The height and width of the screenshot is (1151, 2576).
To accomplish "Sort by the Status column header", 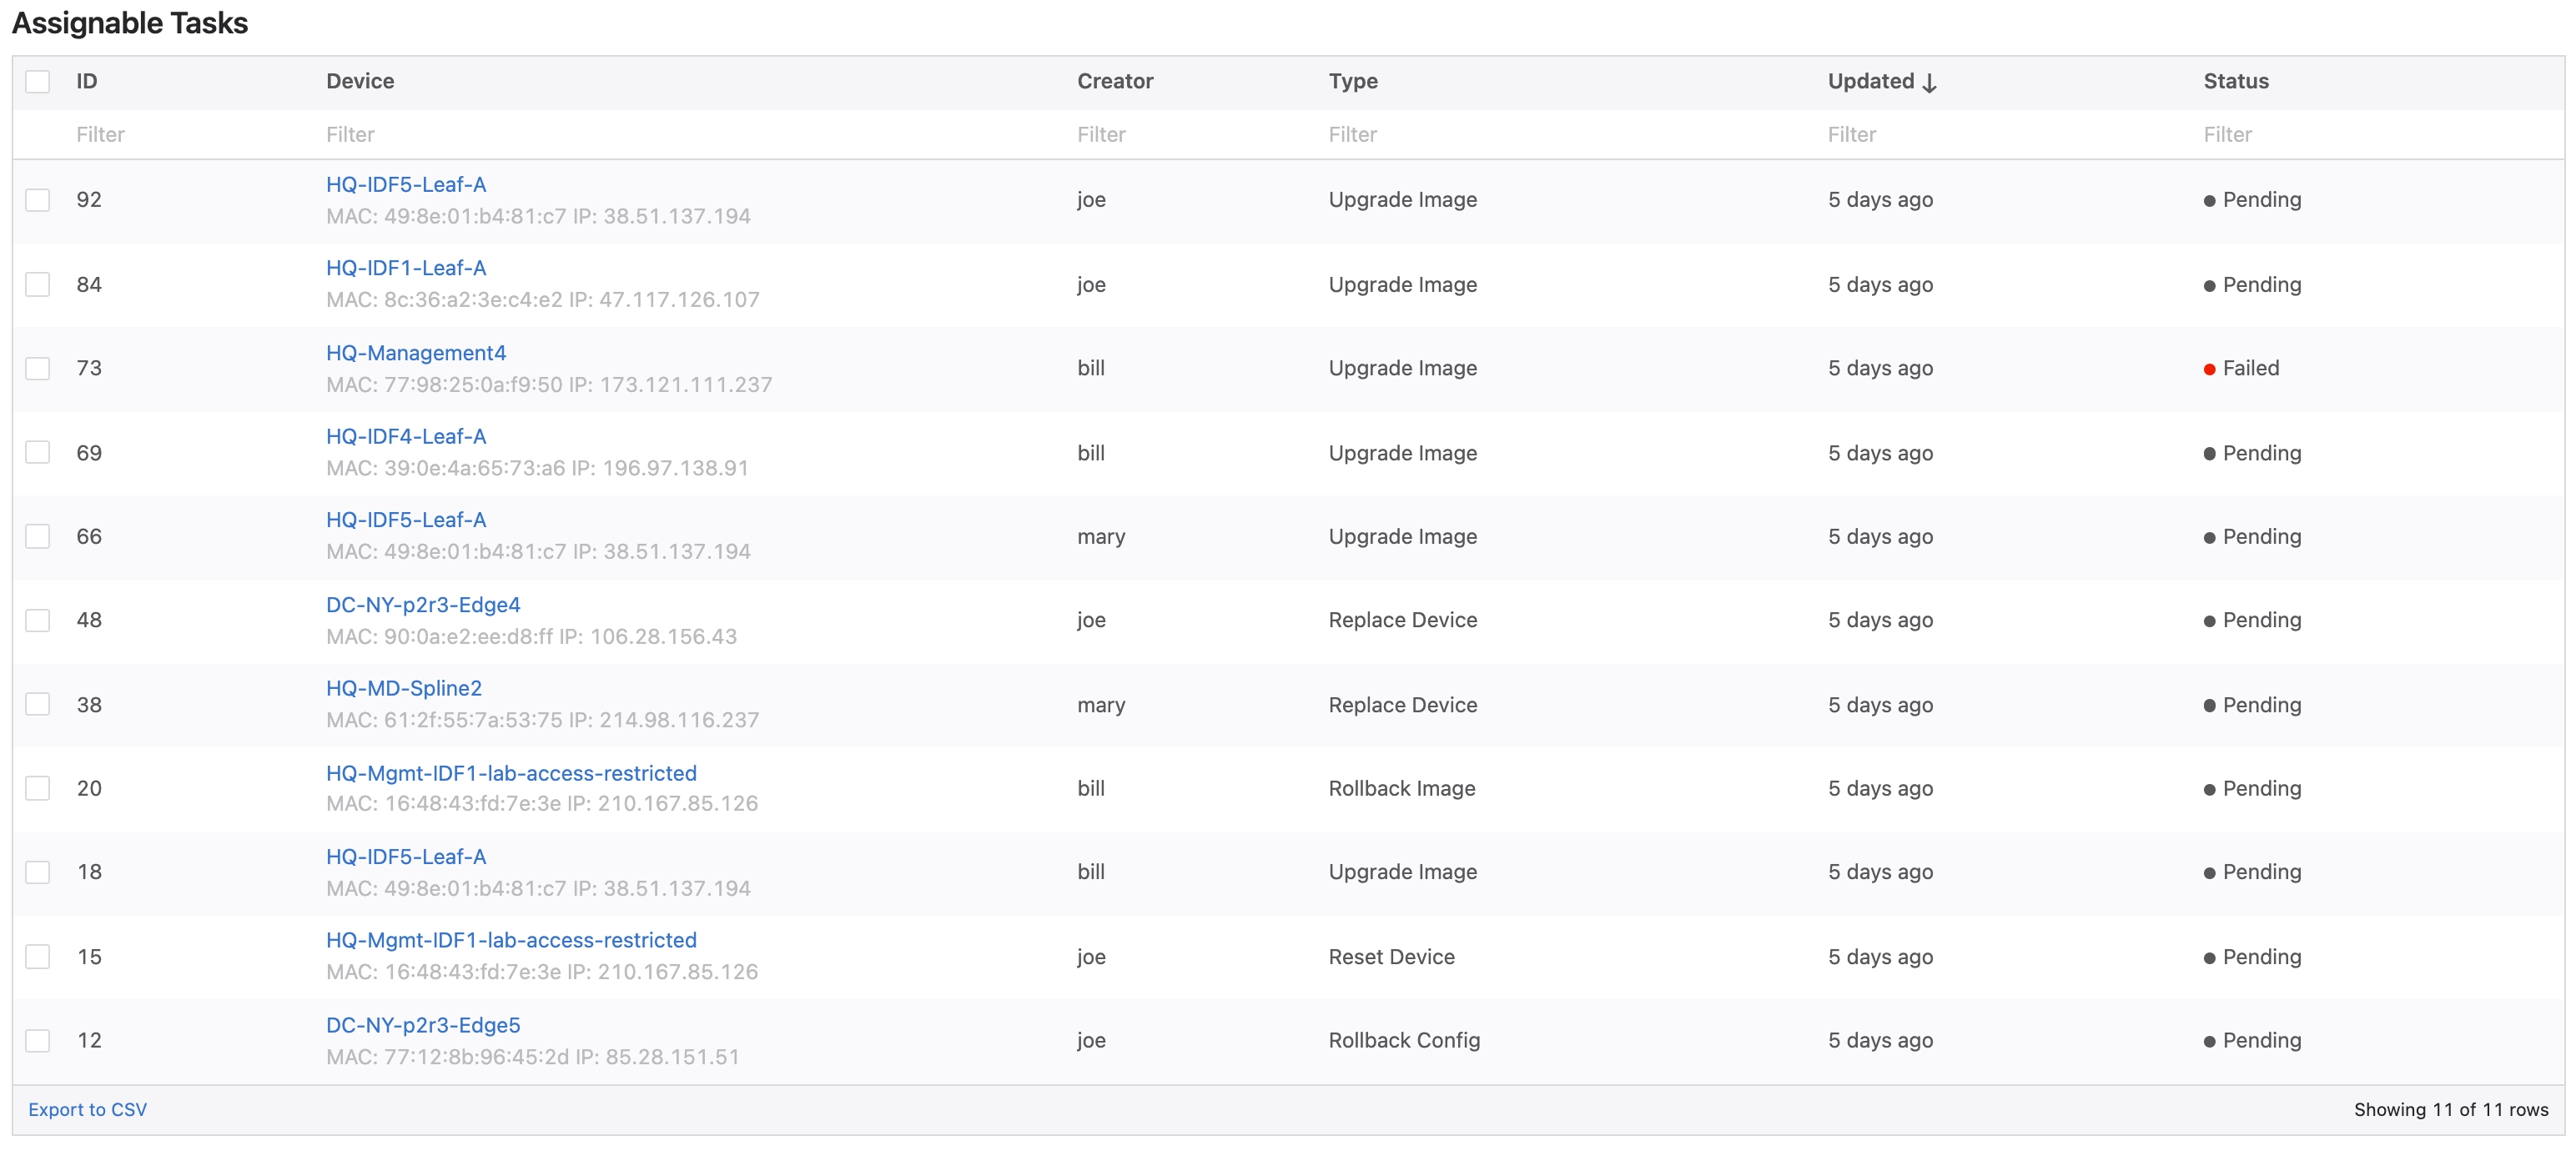I will click(2235, 81).
